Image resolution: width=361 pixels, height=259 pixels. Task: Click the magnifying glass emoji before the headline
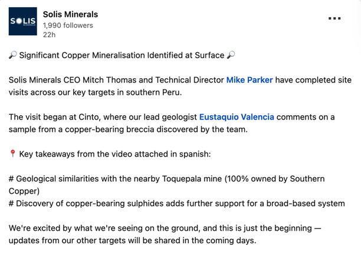12,55
